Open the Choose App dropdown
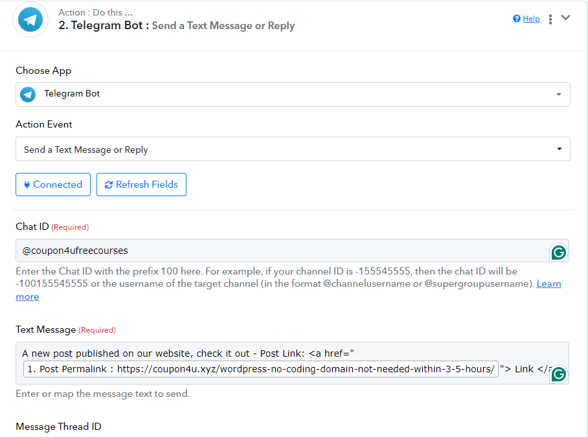The image size is (588, 437). pyautogui.click(x=293, y=95)
